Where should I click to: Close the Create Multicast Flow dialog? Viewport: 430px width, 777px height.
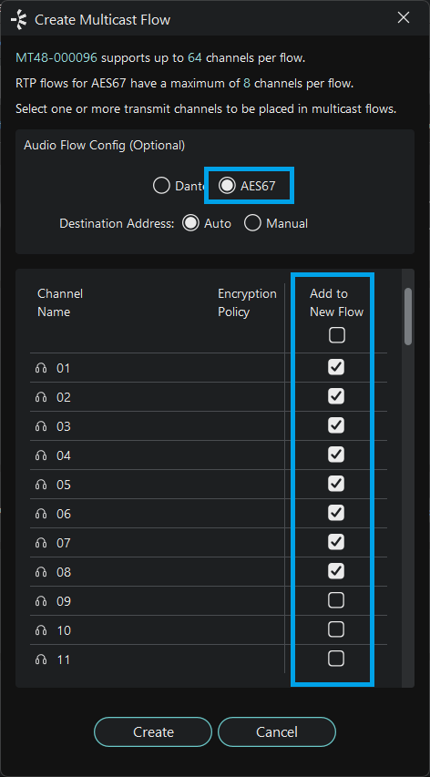[x=404, y=18]
